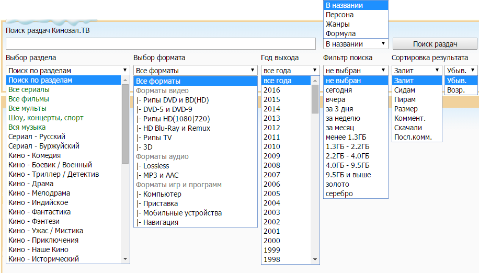Select year 2010 in year list
479x273 pixels.
point(272,146)
